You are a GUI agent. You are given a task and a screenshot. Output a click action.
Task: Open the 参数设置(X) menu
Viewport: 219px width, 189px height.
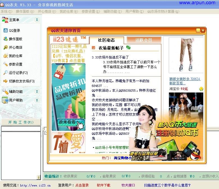tap(91, 12)
